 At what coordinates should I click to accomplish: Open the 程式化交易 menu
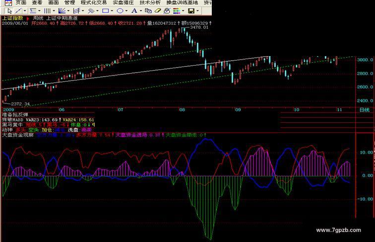click(94, 2)
